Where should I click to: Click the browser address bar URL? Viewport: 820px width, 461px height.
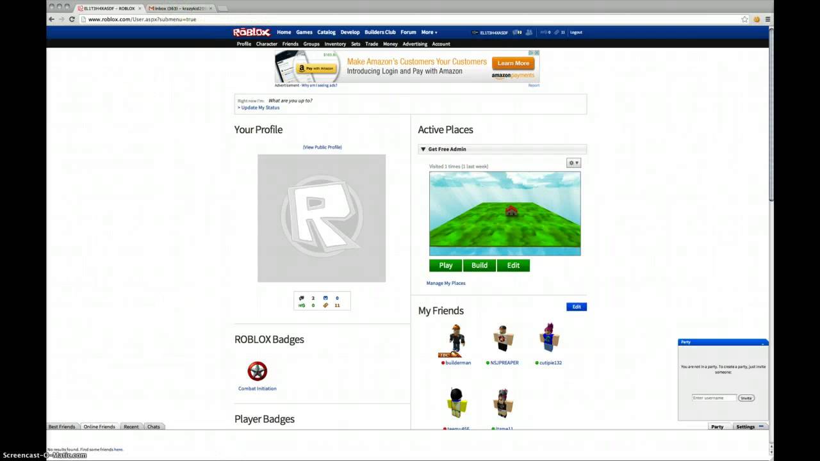142,19
